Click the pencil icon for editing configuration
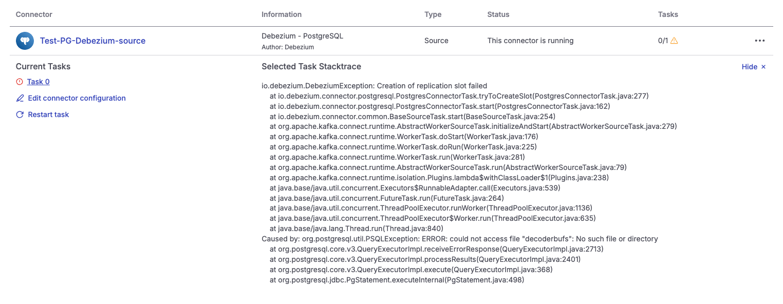The image size is (783, 304). point(20,98)
